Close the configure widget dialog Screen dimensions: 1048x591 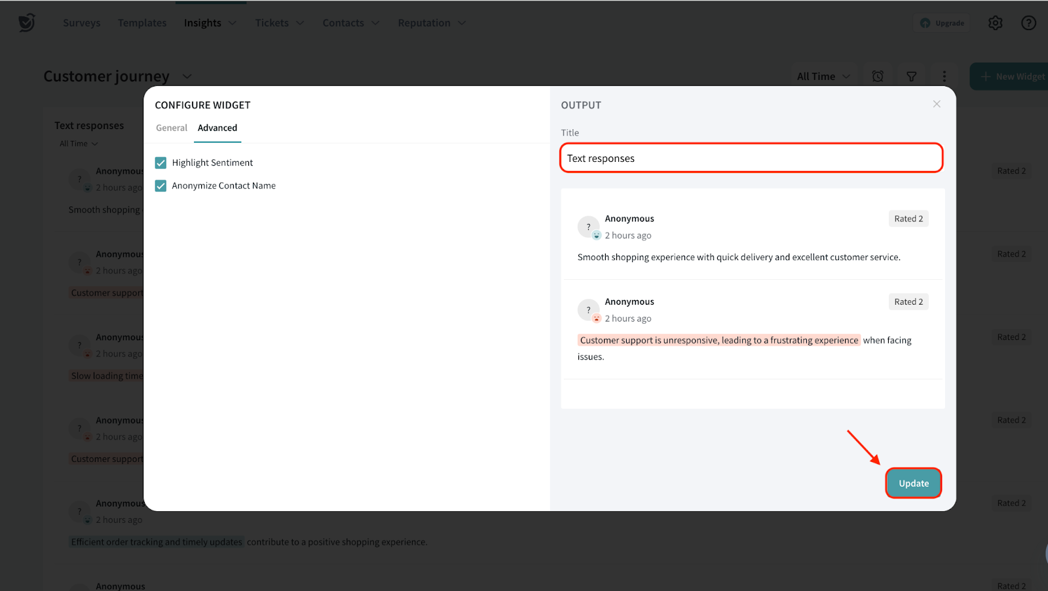pos(937,104)
